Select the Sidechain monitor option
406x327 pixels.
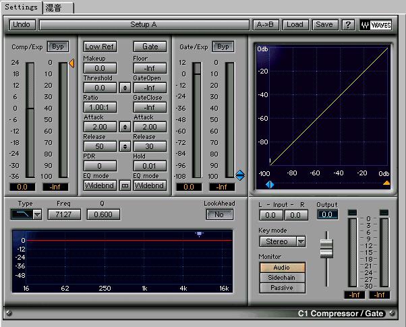(x=282, y=278)
